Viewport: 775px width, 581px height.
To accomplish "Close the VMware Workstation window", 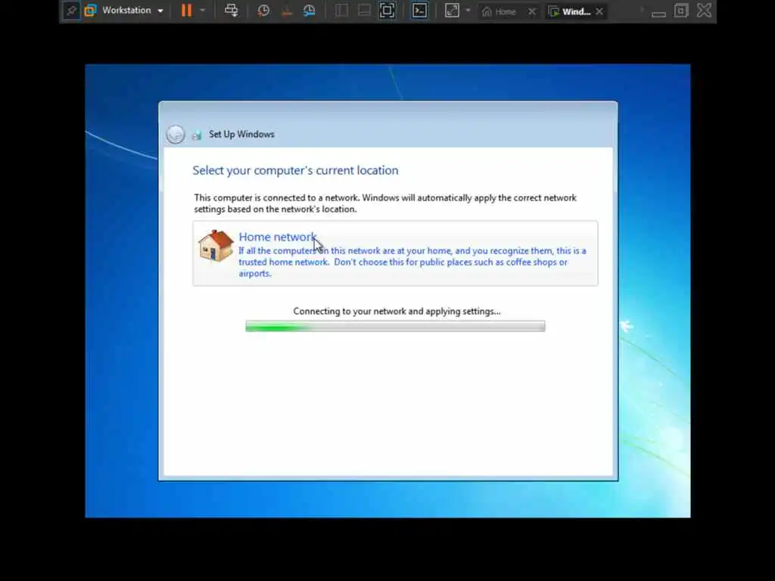I will [705, 11].
